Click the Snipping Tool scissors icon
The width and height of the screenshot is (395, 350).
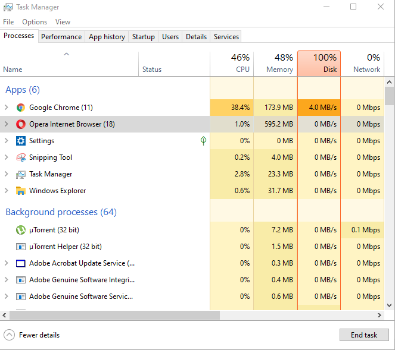(21, 157)
